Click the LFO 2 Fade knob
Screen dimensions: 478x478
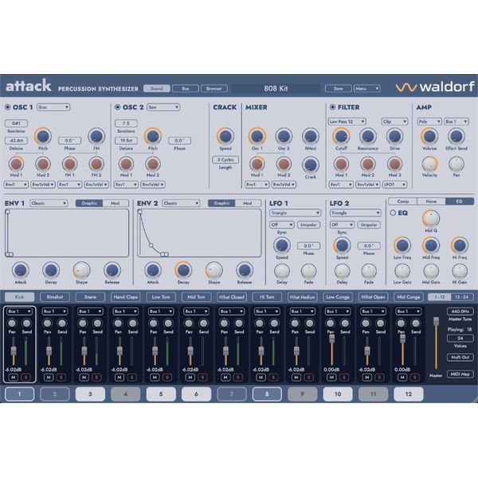pyautogui.click(x=369, y=271)
